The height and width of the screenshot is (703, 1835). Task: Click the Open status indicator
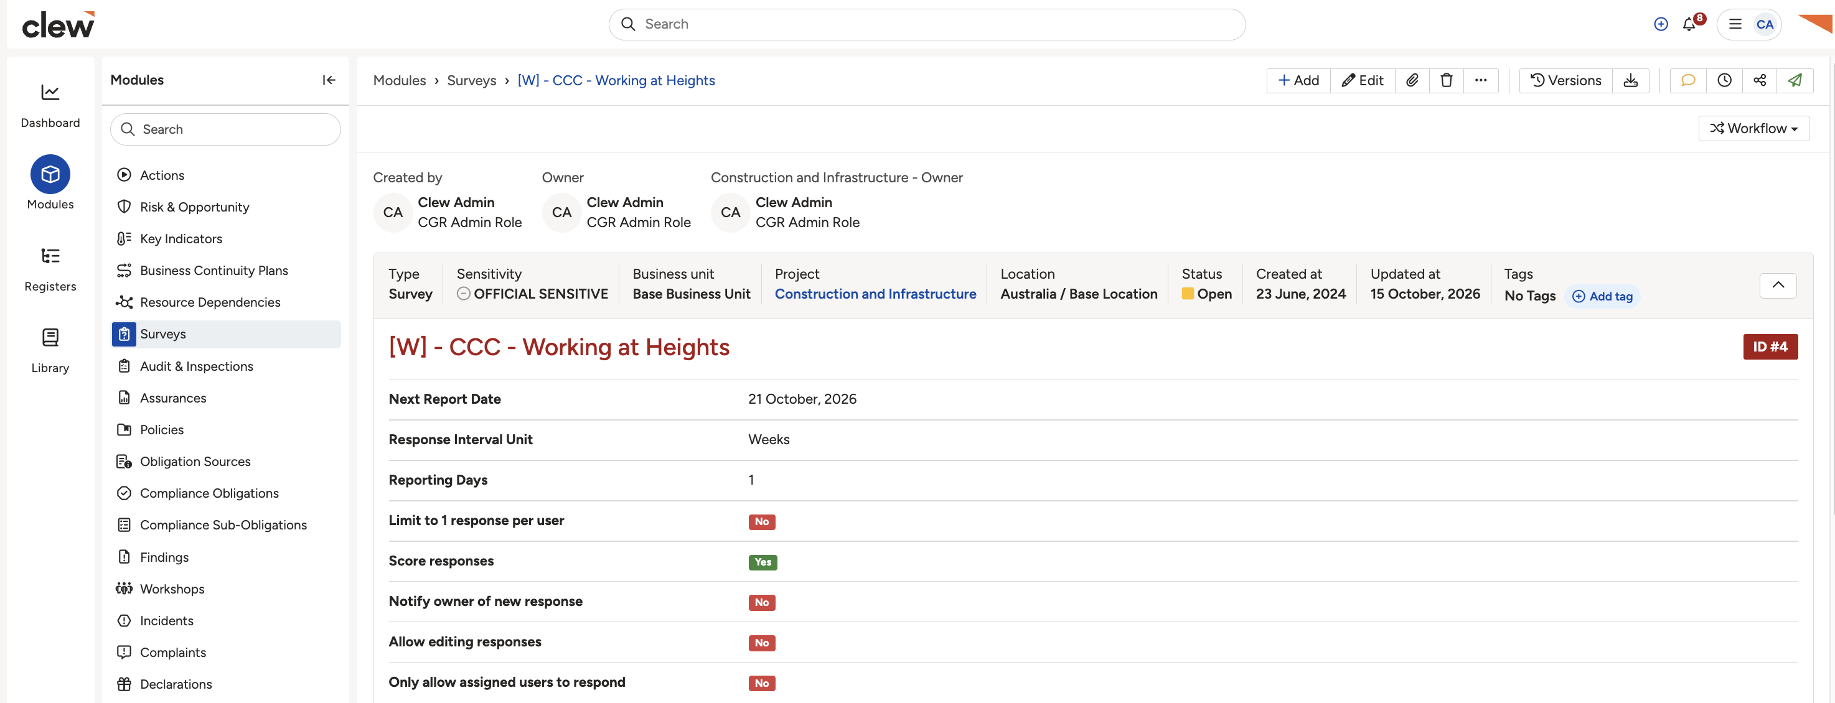click(1206, 294)
